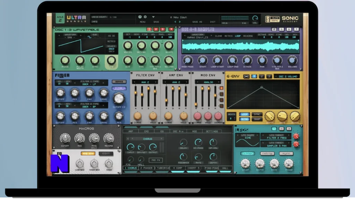Expand the OSC 4-6 sampler dropdown arrow
This screenshot has width=355, height=199.
pyautogui.click(x=296, y=29)
